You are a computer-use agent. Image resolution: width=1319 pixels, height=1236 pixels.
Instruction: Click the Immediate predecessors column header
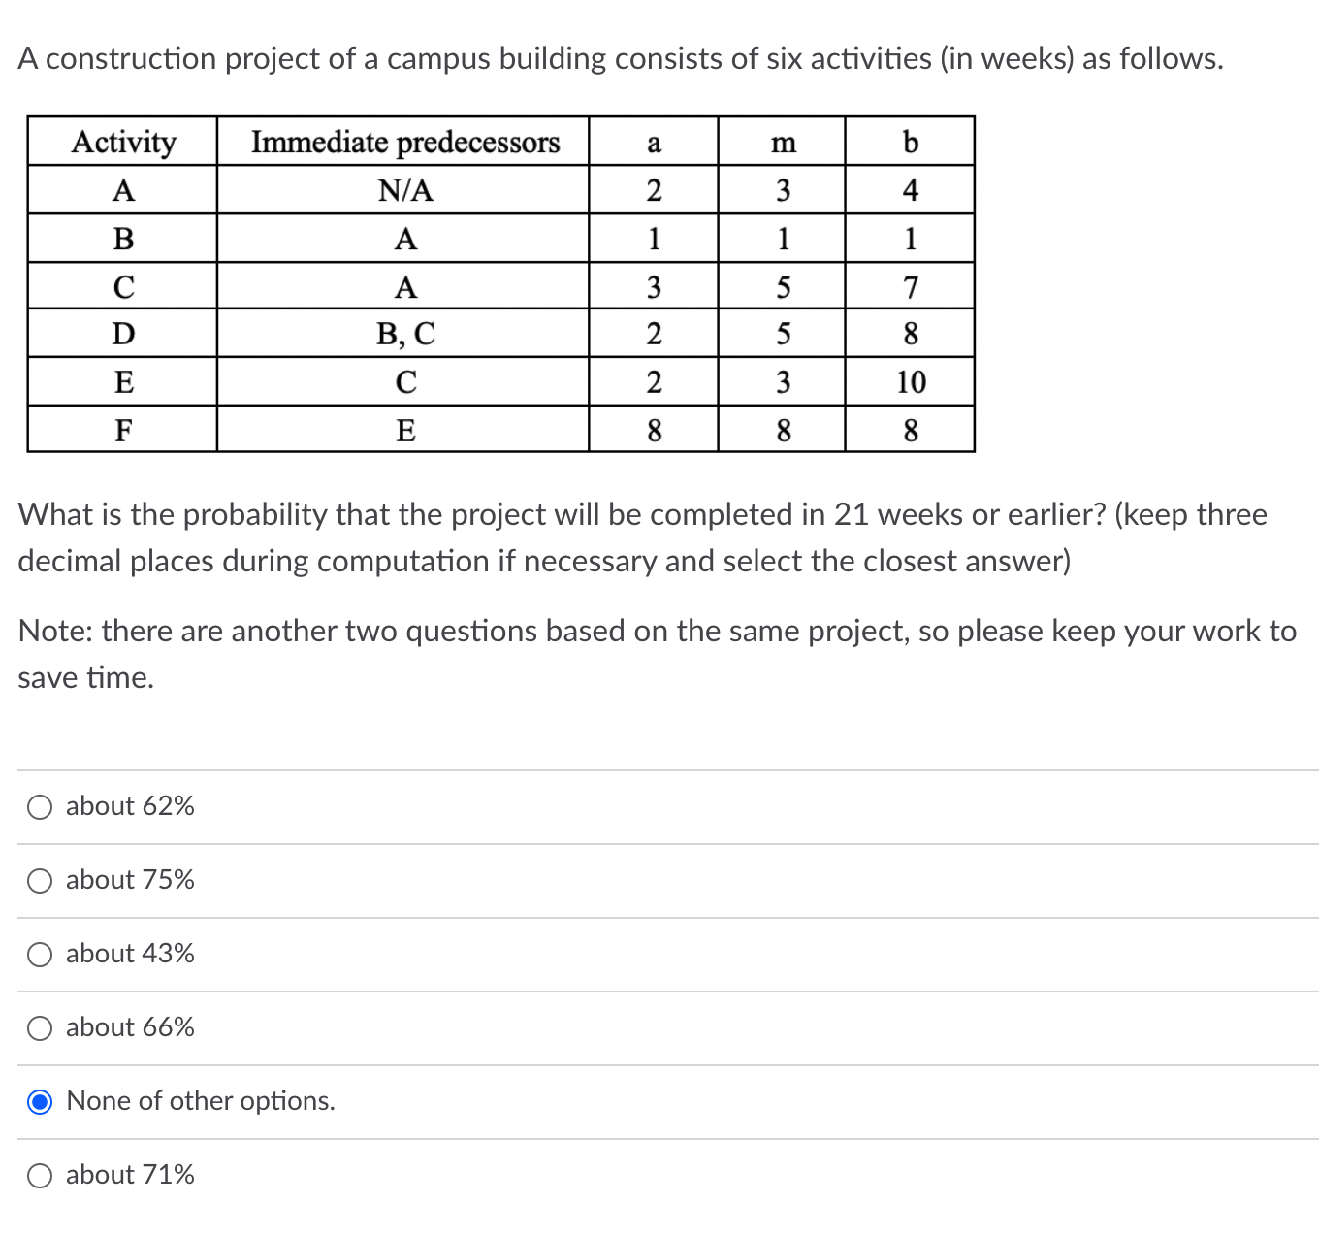point(405,142)
